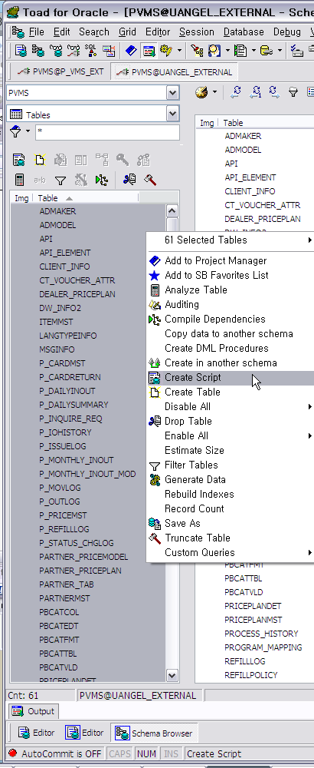Select ADMAKER in the left table list
314x768 pixels.
pyautogui.click(x=57, y=212)
